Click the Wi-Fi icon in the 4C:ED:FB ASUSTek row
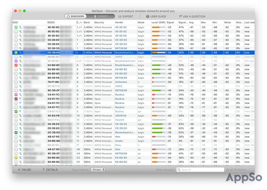This screenshot has height=190, width=267. [x=20, y=116]
